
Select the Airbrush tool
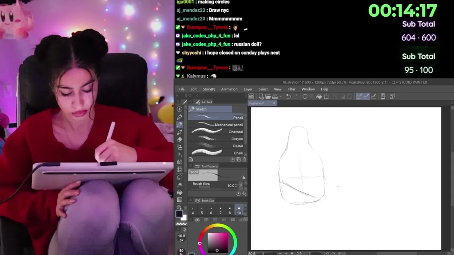coord(179,147)
